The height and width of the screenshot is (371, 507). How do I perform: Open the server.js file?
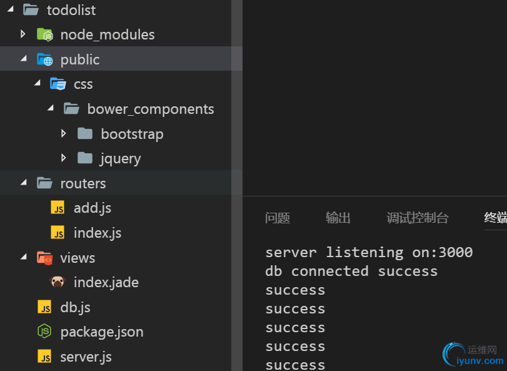(x=86, y=357)
